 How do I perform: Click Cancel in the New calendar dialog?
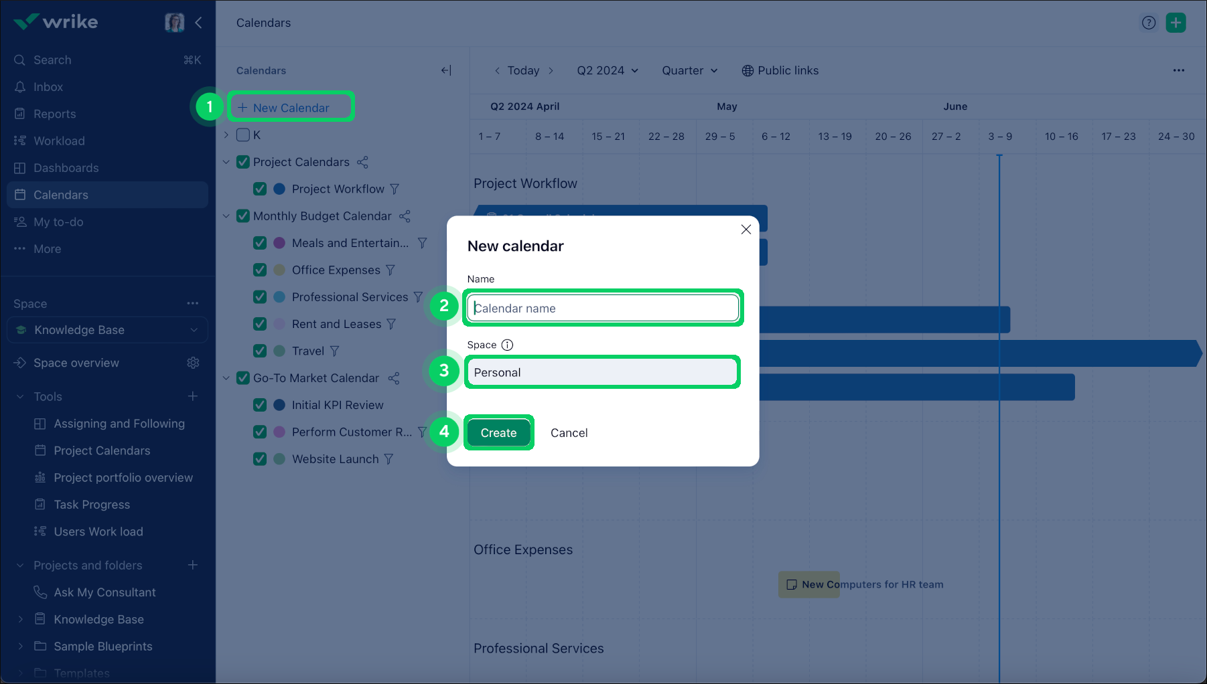coord(569,433)
